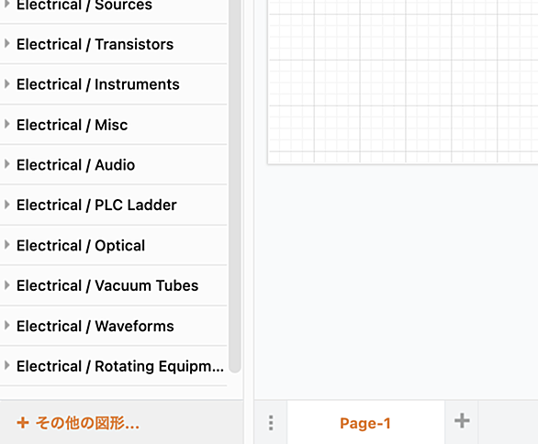The height and width of the screenshot is (444, 538).
Task: Open the Electrical / Sources section
Action: coord(113,6)
